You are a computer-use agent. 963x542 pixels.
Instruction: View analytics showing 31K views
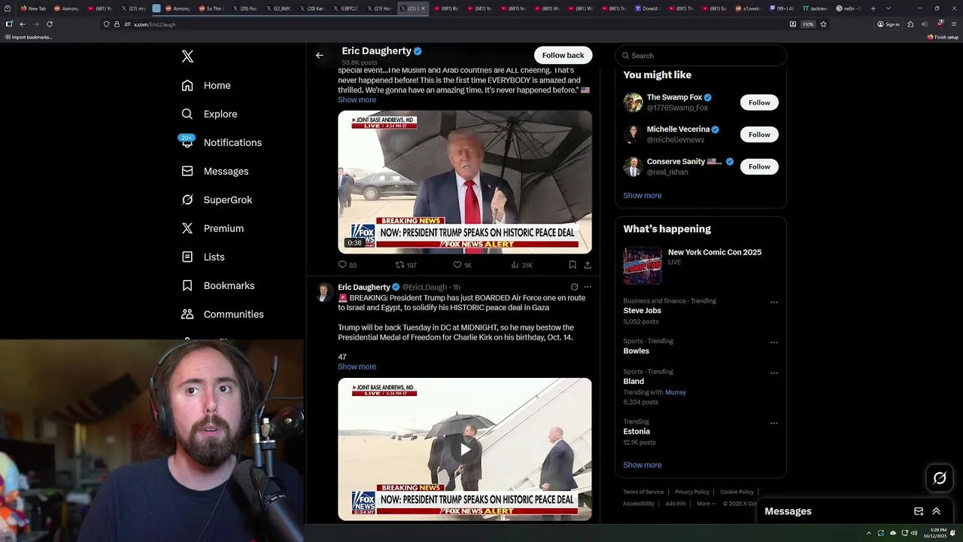point(521,265)
